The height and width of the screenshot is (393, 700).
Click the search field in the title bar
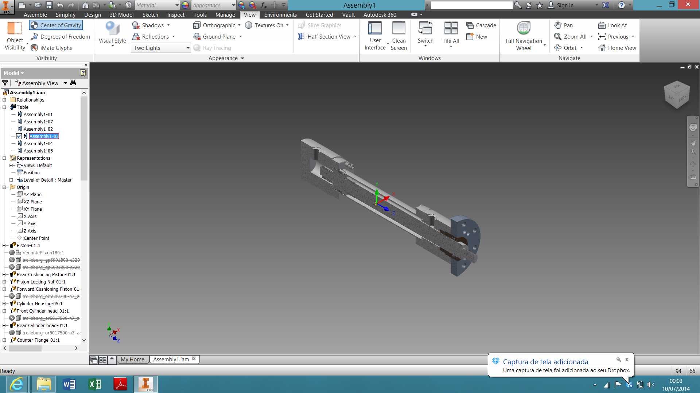[472, 5]
